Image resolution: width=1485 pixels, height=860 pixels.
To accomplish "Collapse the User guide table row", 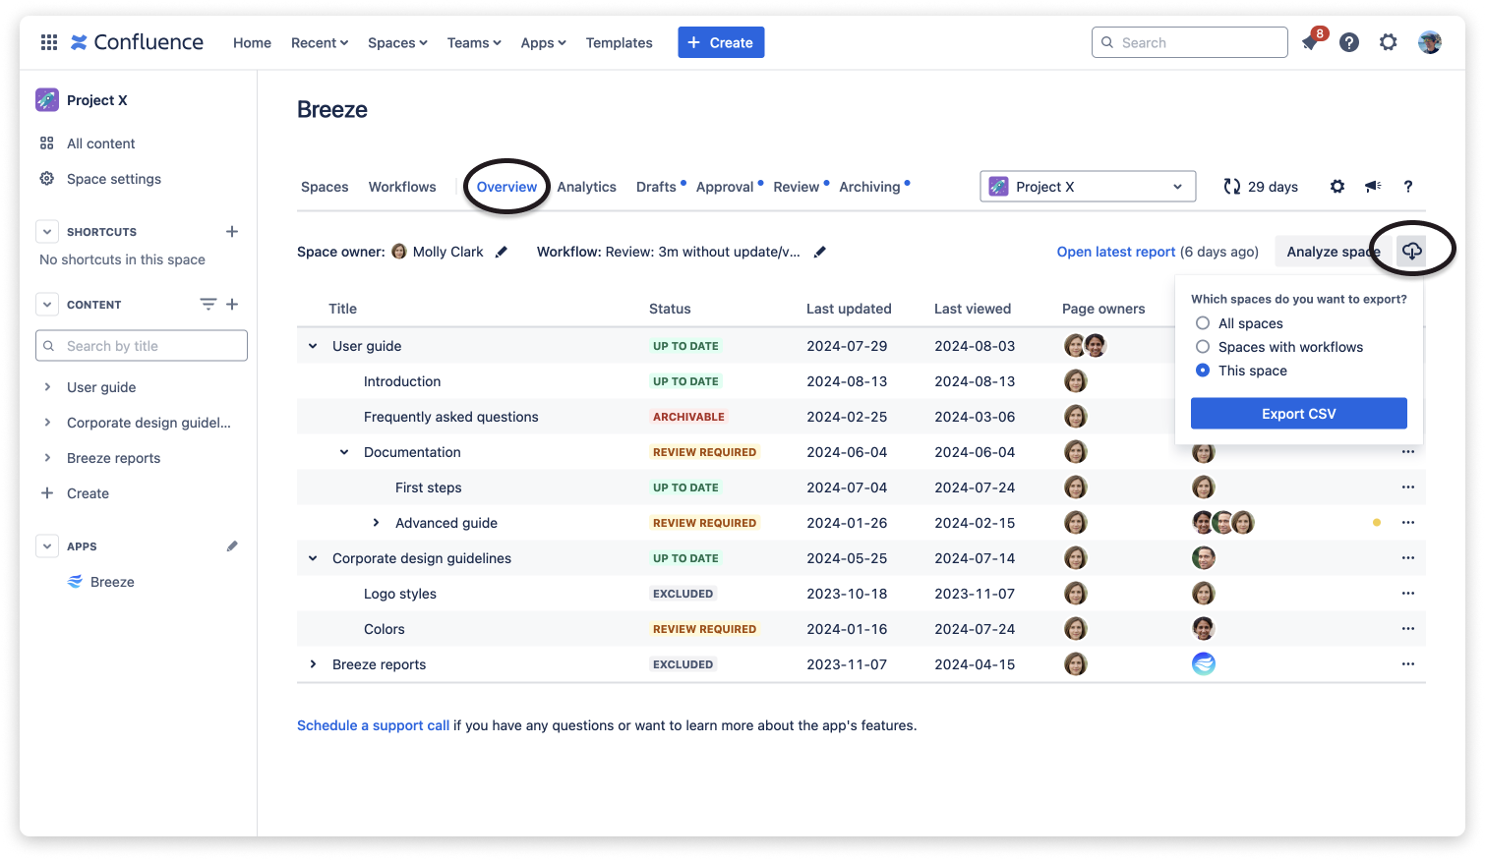I will (x=313, y=346).
